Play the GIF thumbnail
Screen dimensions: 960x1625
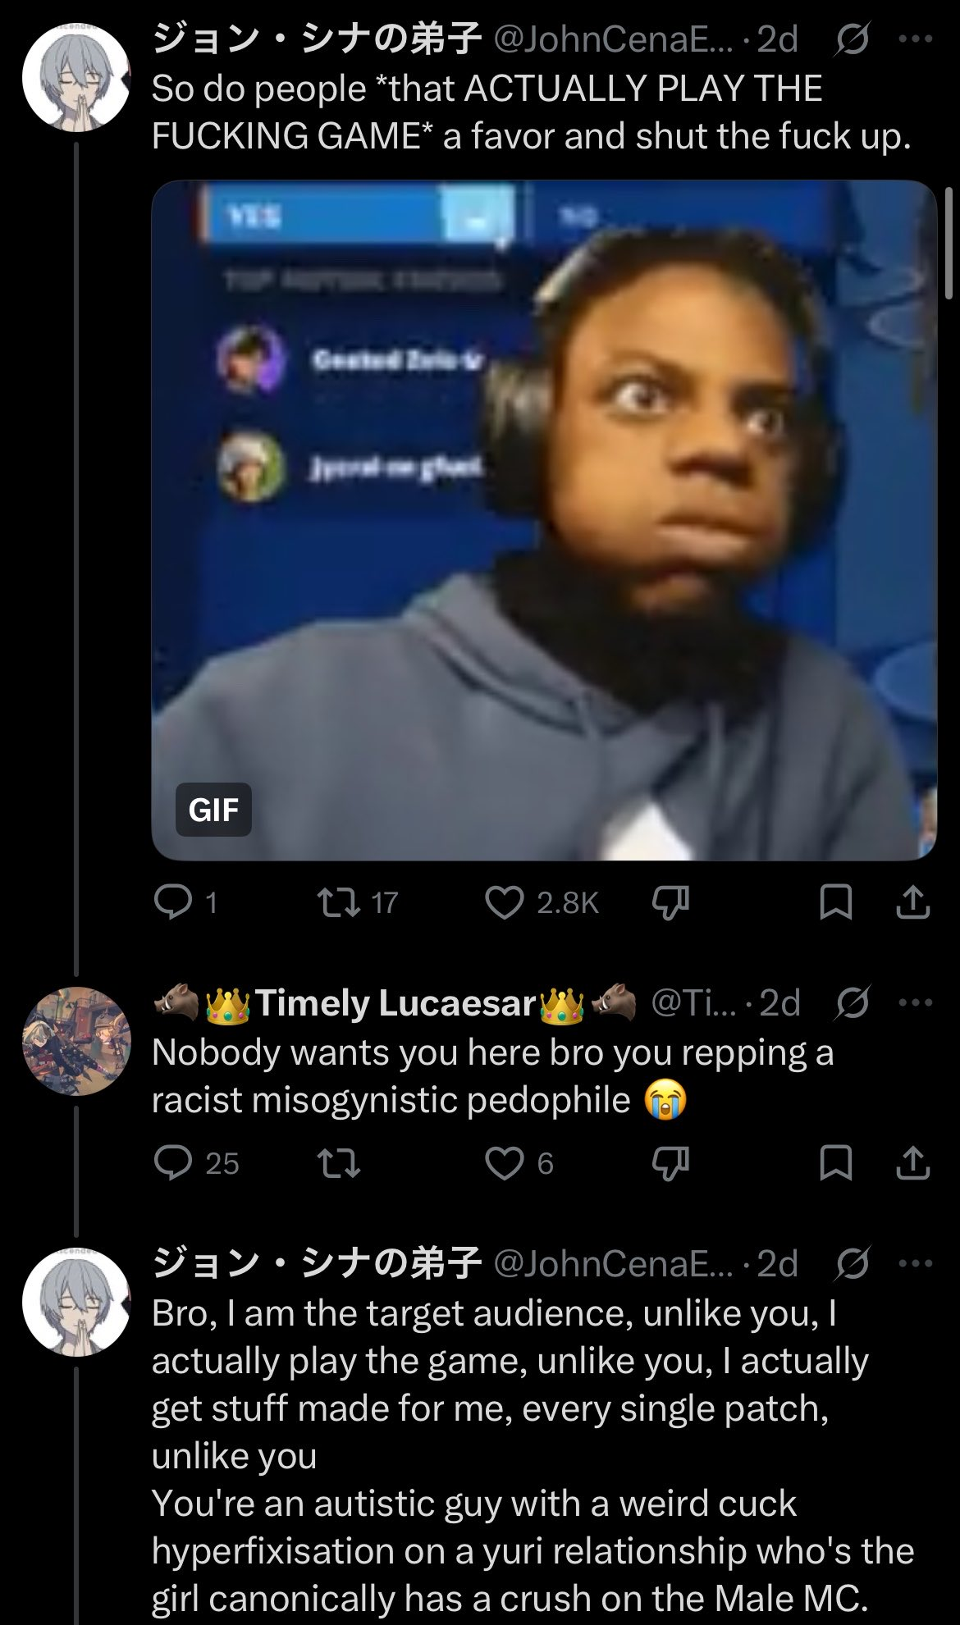(x=544, y=520)
